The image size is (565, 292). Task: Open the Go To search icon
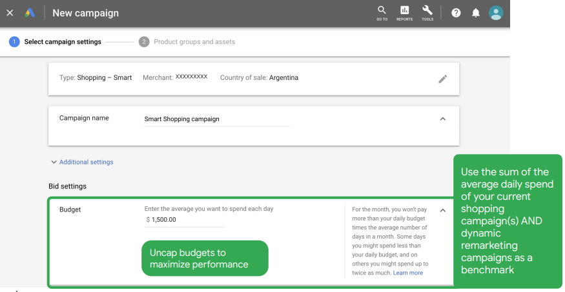(x=382, y=14)
